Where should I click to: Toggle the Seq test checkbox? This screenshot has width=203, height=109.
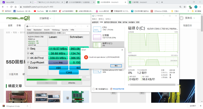pyautogui.click(x=28, y=49)
